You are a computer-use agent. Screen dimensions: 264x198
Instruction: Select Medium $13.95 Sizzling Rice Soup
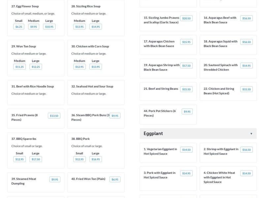coord(79,27)
